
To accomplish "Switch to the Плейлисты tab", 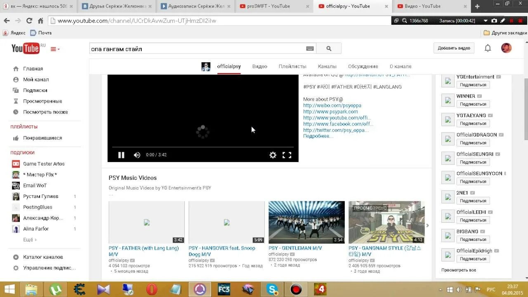I will pos(292,66).
